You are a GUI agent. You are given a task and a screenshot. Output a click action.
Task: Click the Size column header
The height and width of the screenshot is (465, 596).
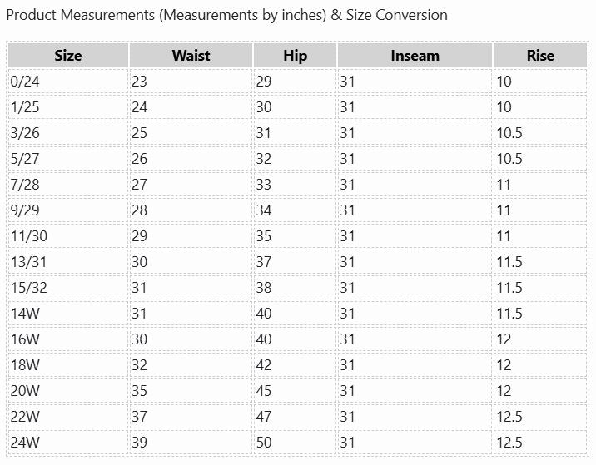(68, 56)
